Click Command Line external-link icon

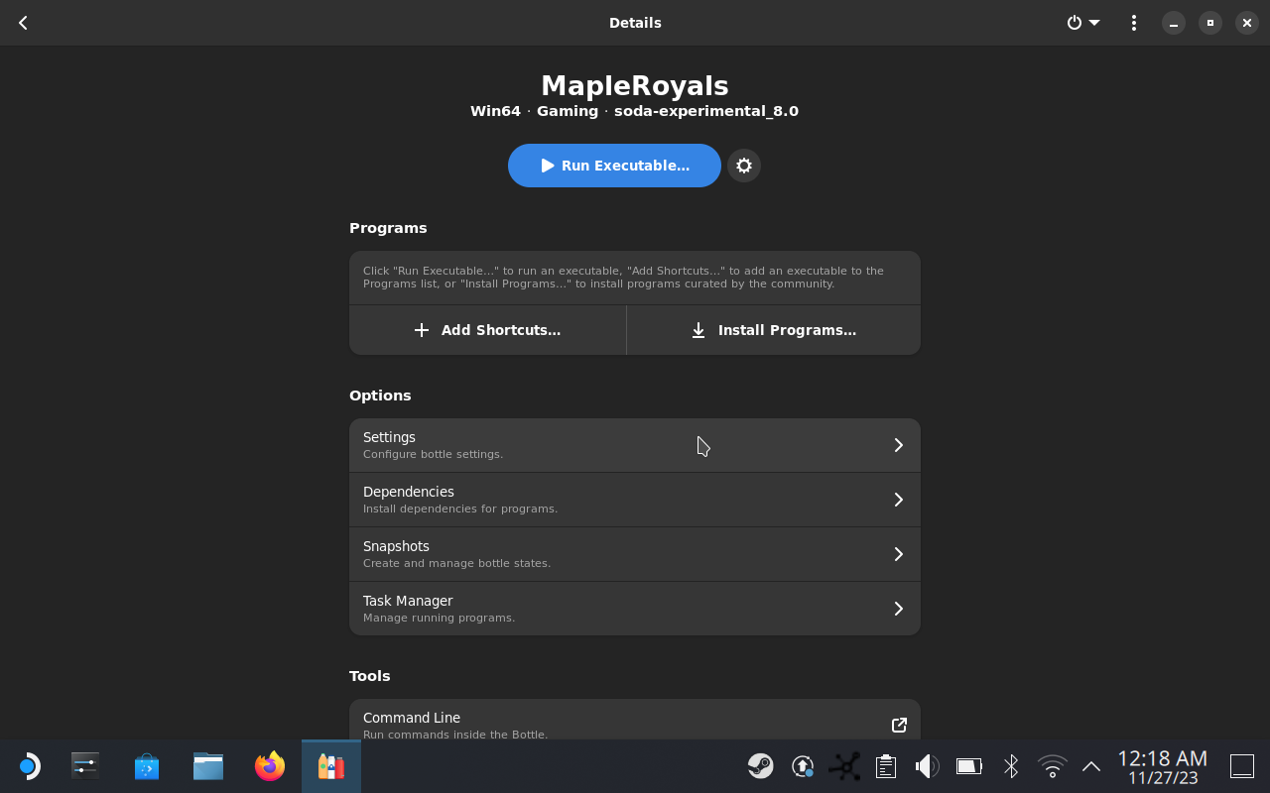click(x=899, y=725)
